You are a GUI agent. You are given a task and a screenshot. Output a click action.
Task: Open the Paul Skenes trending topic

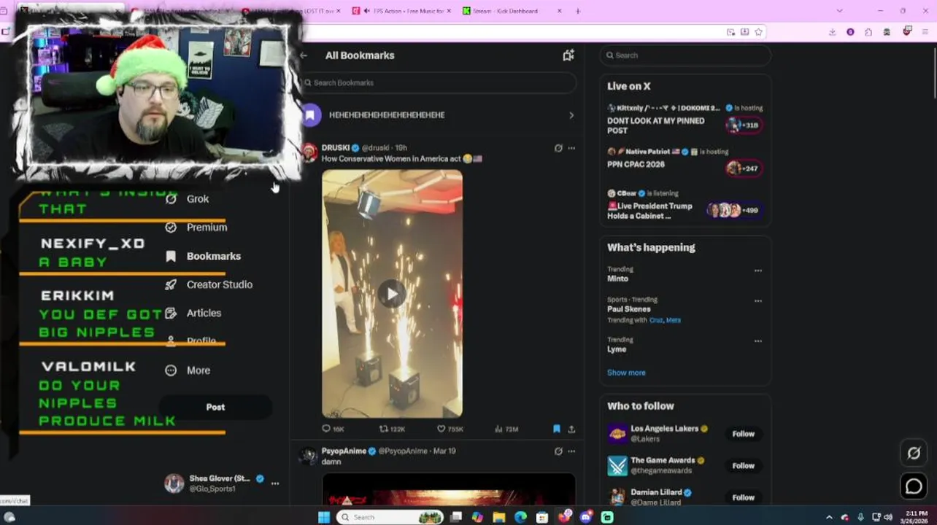coord(628,309)
